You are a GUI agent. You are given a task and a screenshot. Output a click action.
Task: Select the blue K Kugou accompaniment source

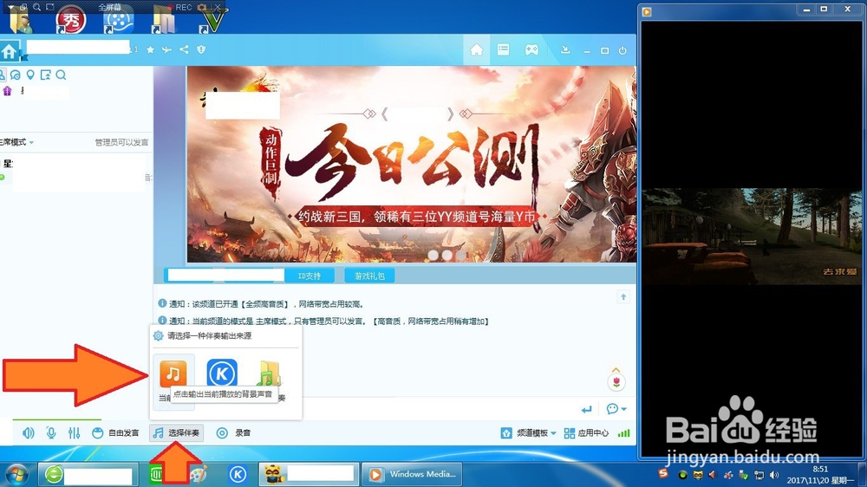(222, 373)
